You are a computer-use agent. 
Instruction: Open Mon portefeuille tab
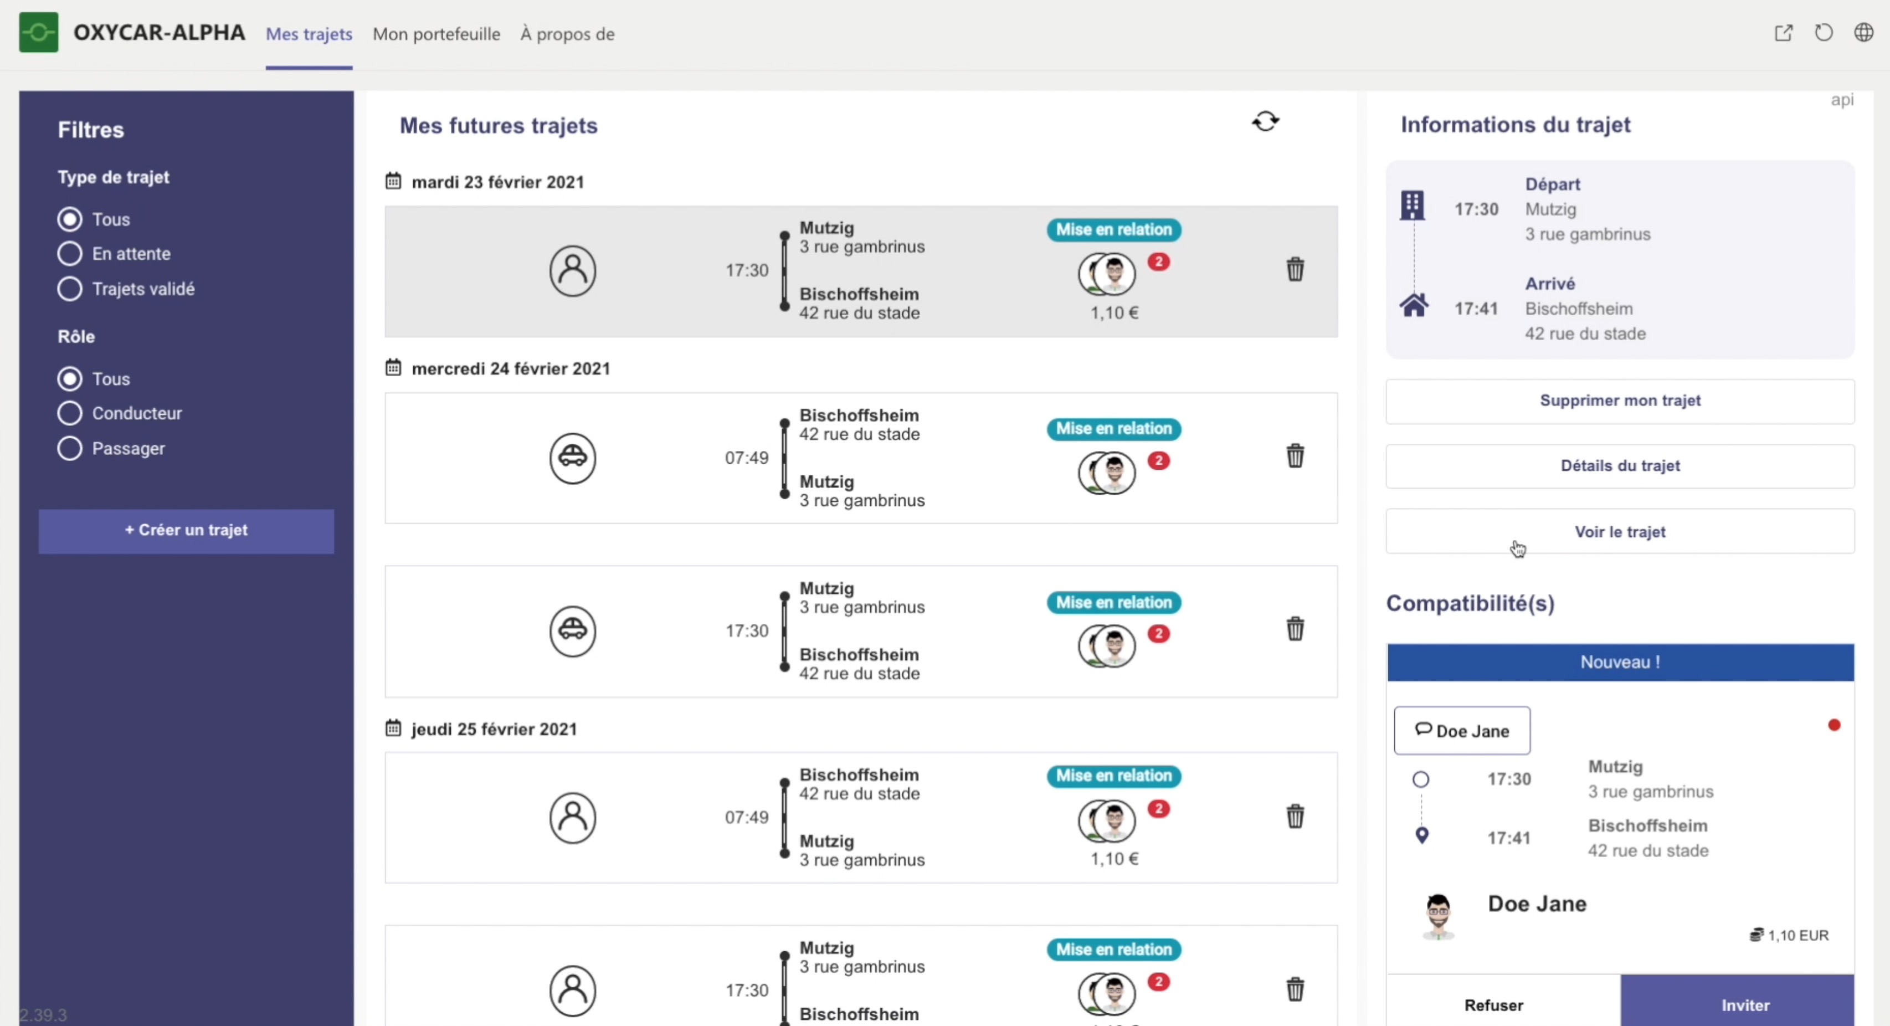[x=436, y=34]
